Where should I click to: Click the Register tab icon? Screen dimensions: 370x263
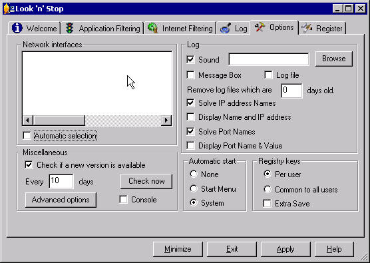click(307, 28)
